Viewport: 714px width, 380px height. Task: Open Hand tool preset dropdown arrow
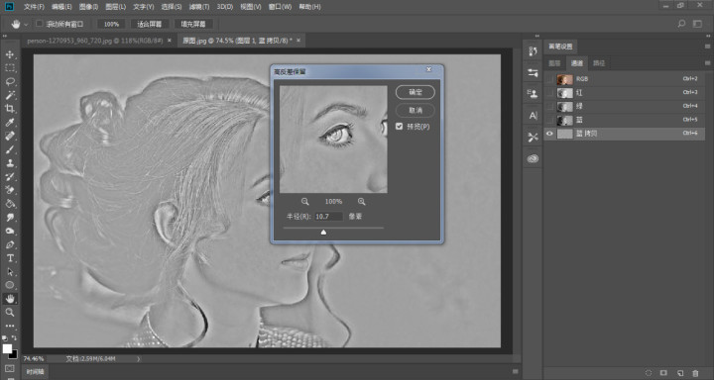click(x=26, y=24)
